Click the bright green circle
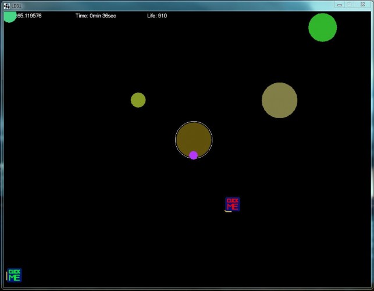Screen dimensions: 374x291 [322, 27]
